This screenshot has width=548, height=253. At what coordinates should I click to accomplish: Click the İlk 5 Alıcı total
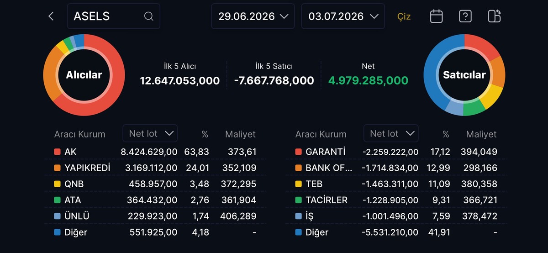coord(180,81)
